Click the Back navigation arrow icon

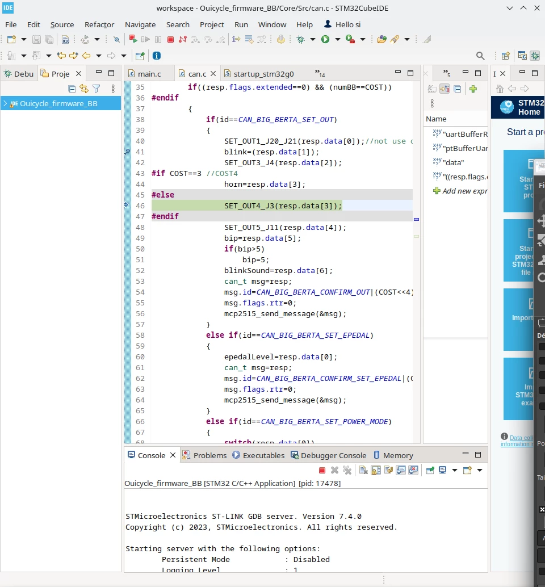pyautogui.click(x=86, y=56)
